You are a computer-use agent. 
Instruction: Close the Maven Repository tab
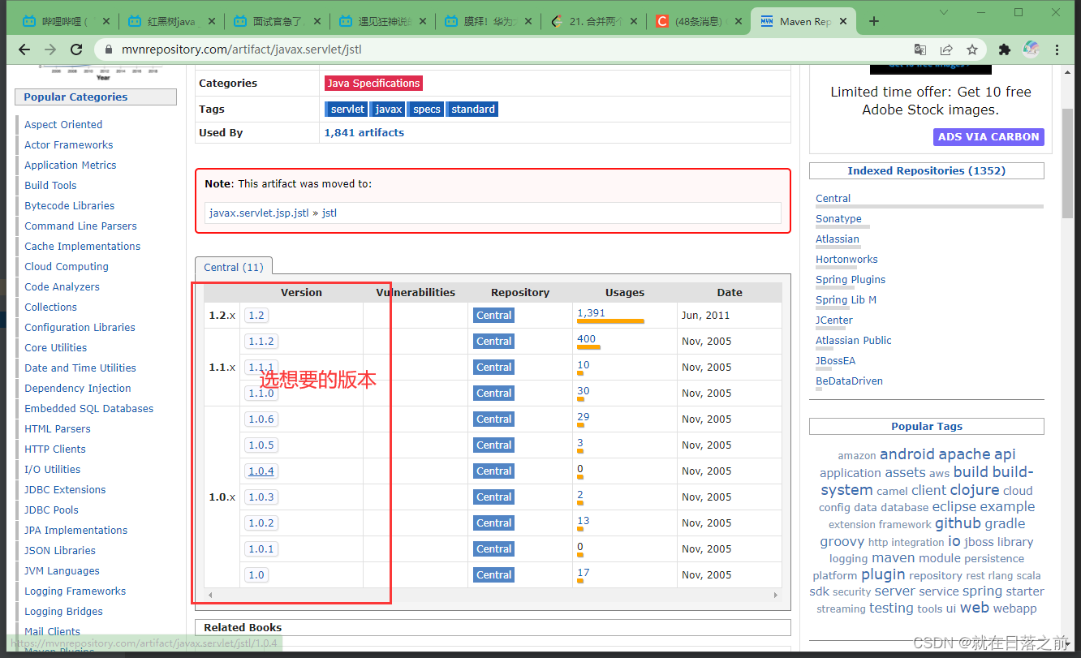coord(845,22)
